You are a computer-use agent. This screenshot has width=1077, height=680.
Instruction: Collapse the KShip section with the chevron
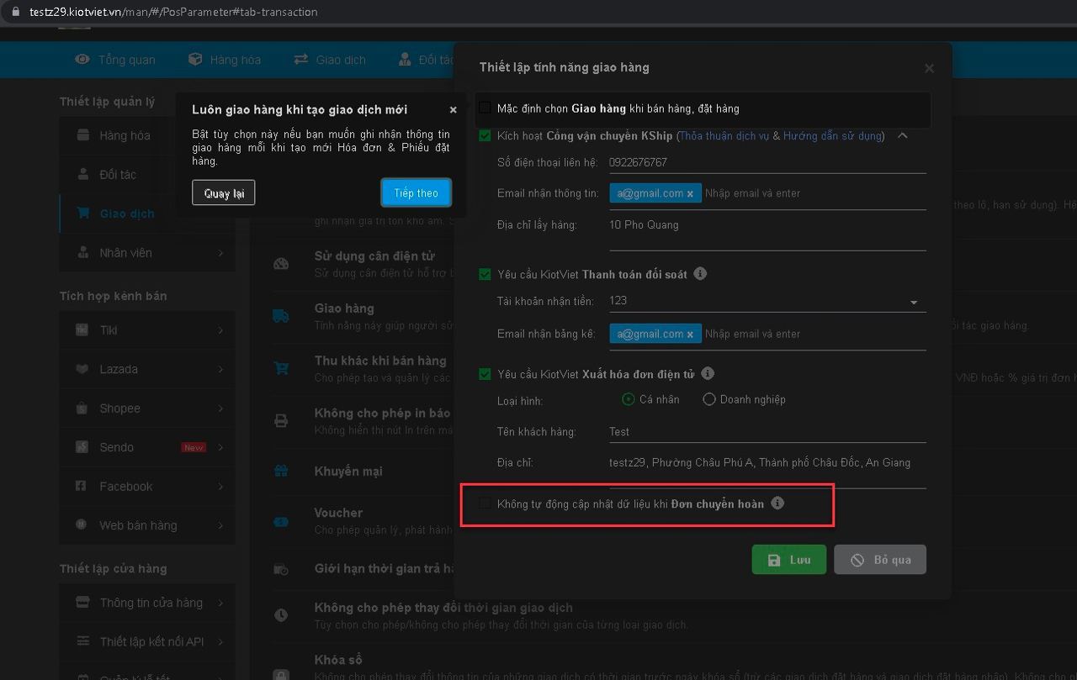(x=902, y=135)
